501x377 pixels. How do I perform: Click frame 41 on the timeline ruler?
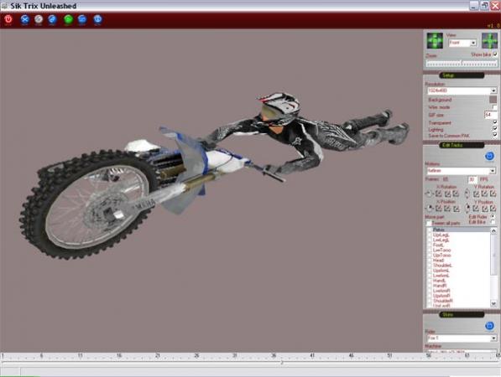pyautogui.click(x=312, y=355)
